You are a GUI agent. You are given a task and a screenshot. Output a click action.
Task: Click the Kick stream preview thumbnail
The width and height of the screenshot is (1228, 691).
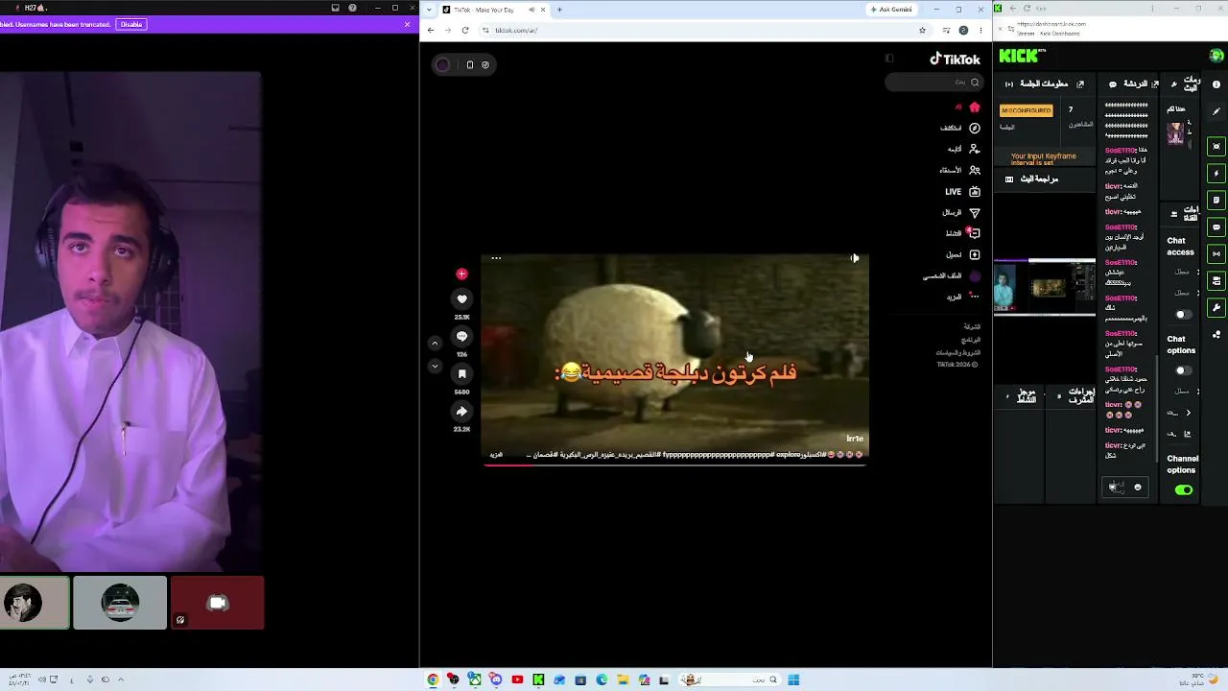(1045, 287)
